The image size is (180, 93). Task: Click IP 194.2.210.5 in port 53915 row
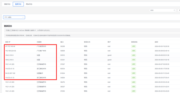tap(9, 55)
